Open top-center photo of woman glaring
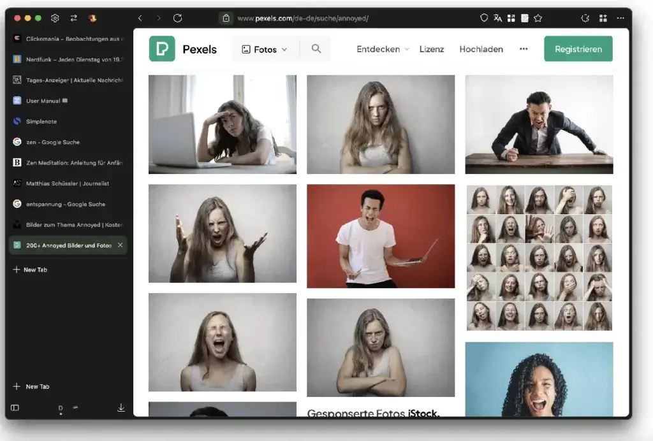Viewport: 653px width, 441px height. (381, 124)
